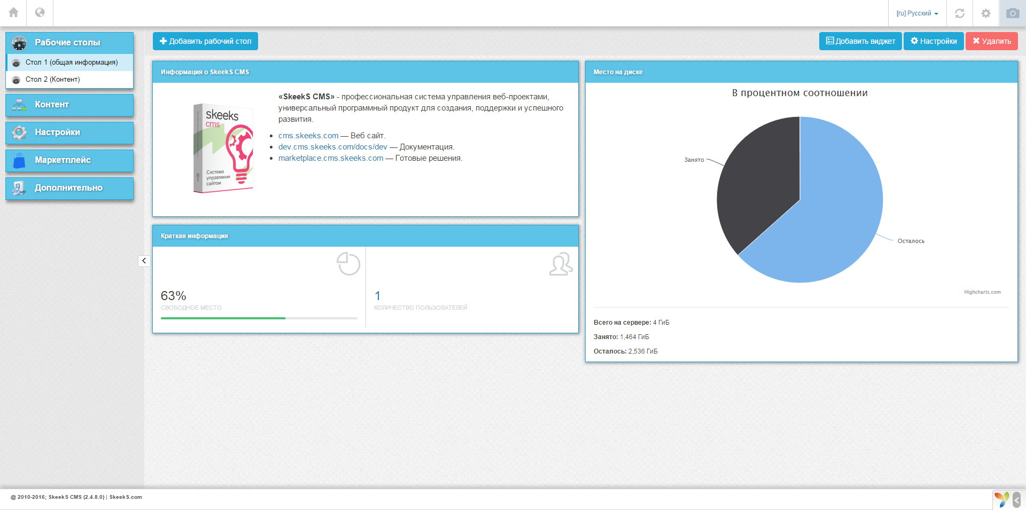Click Добавить виджет button
Image resolution: width=1026 pixels, height=510 pixels.
(860, 41)
